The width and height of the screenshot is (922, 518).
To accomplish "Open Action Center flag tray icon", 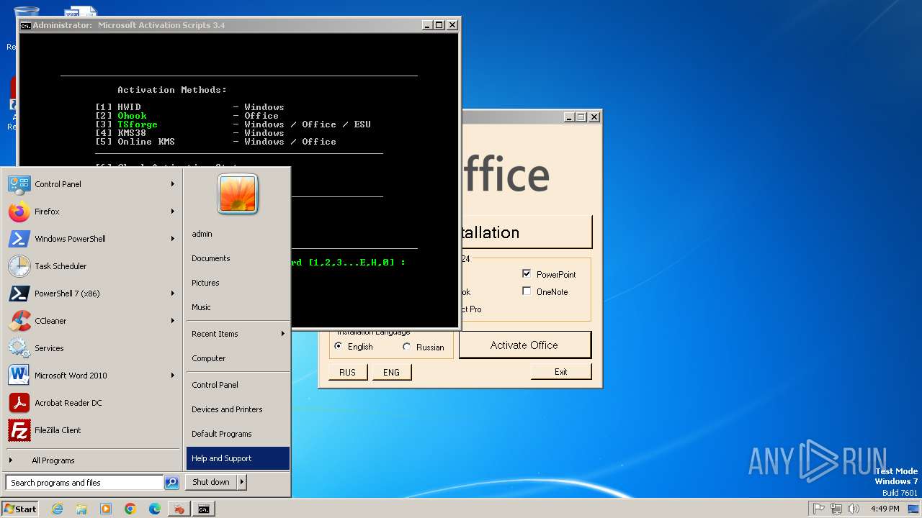I will [x=818, y=509].
